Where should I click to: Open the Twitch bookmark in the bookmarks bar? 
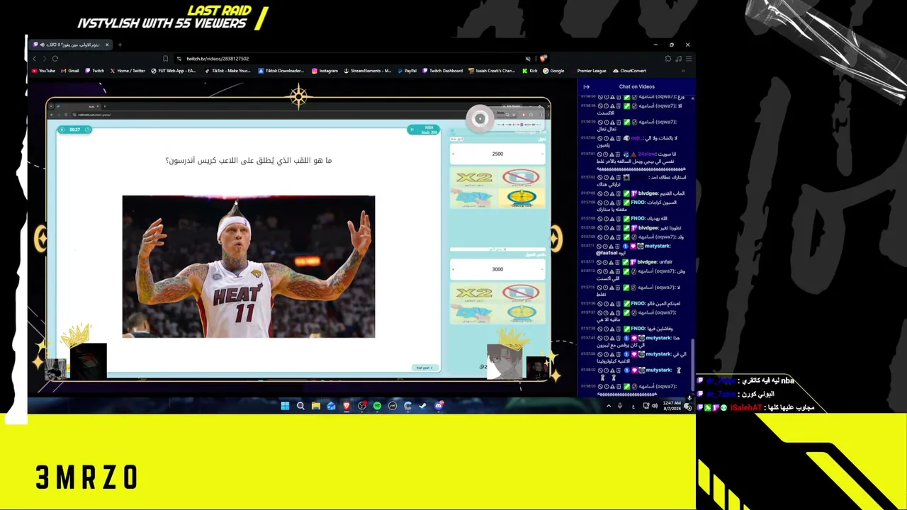pos(94,71)
